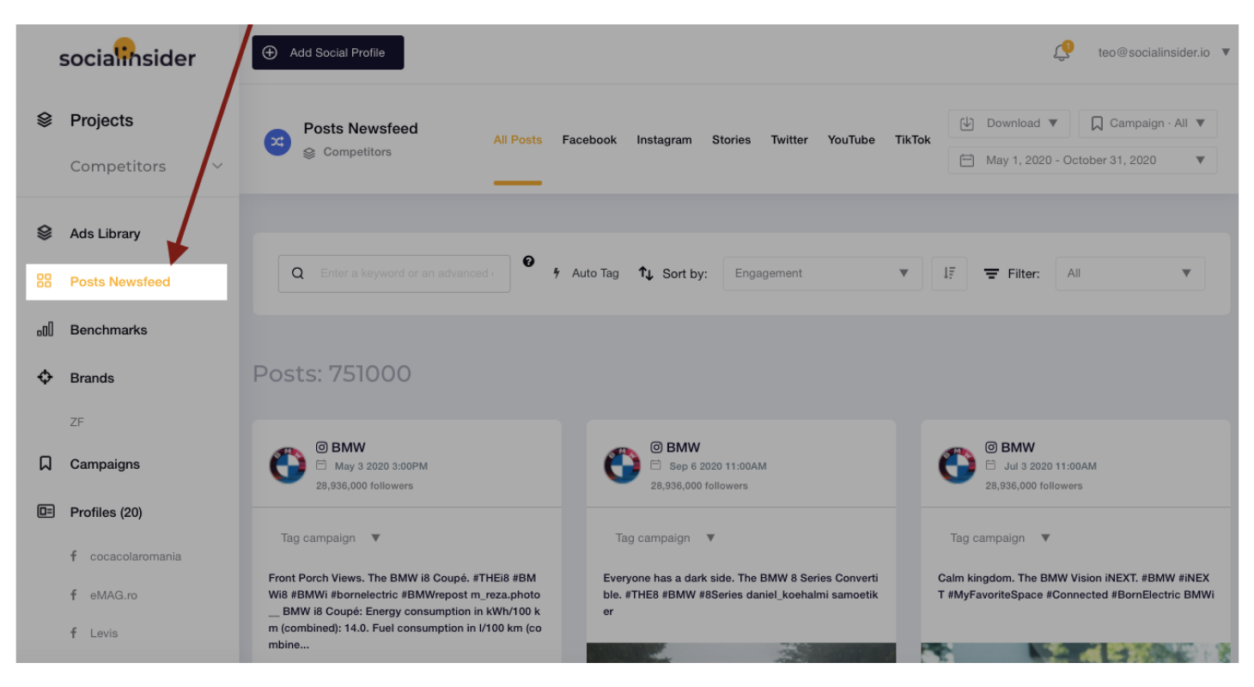
Task: Click BMW avatar on May 3 post
Action: click(x=288, y=465)
